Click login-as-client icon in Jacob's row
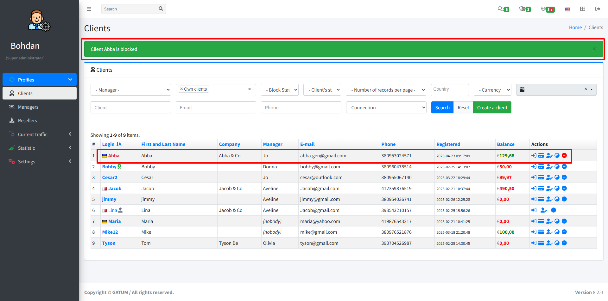This screenshot has height=301, width=608. (534, 188)
